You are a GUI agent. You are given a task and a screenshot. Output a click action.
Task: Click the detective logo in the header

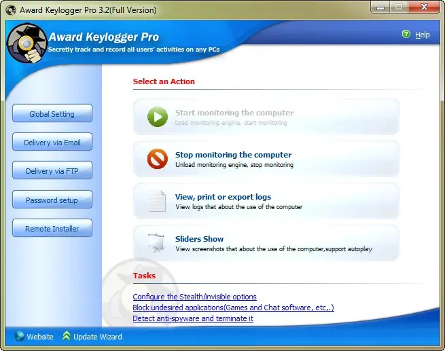(26, 43)
